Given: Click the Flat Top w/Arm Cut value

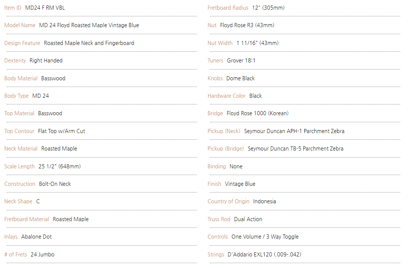Looking at the screenshot, I should (61, 131).
